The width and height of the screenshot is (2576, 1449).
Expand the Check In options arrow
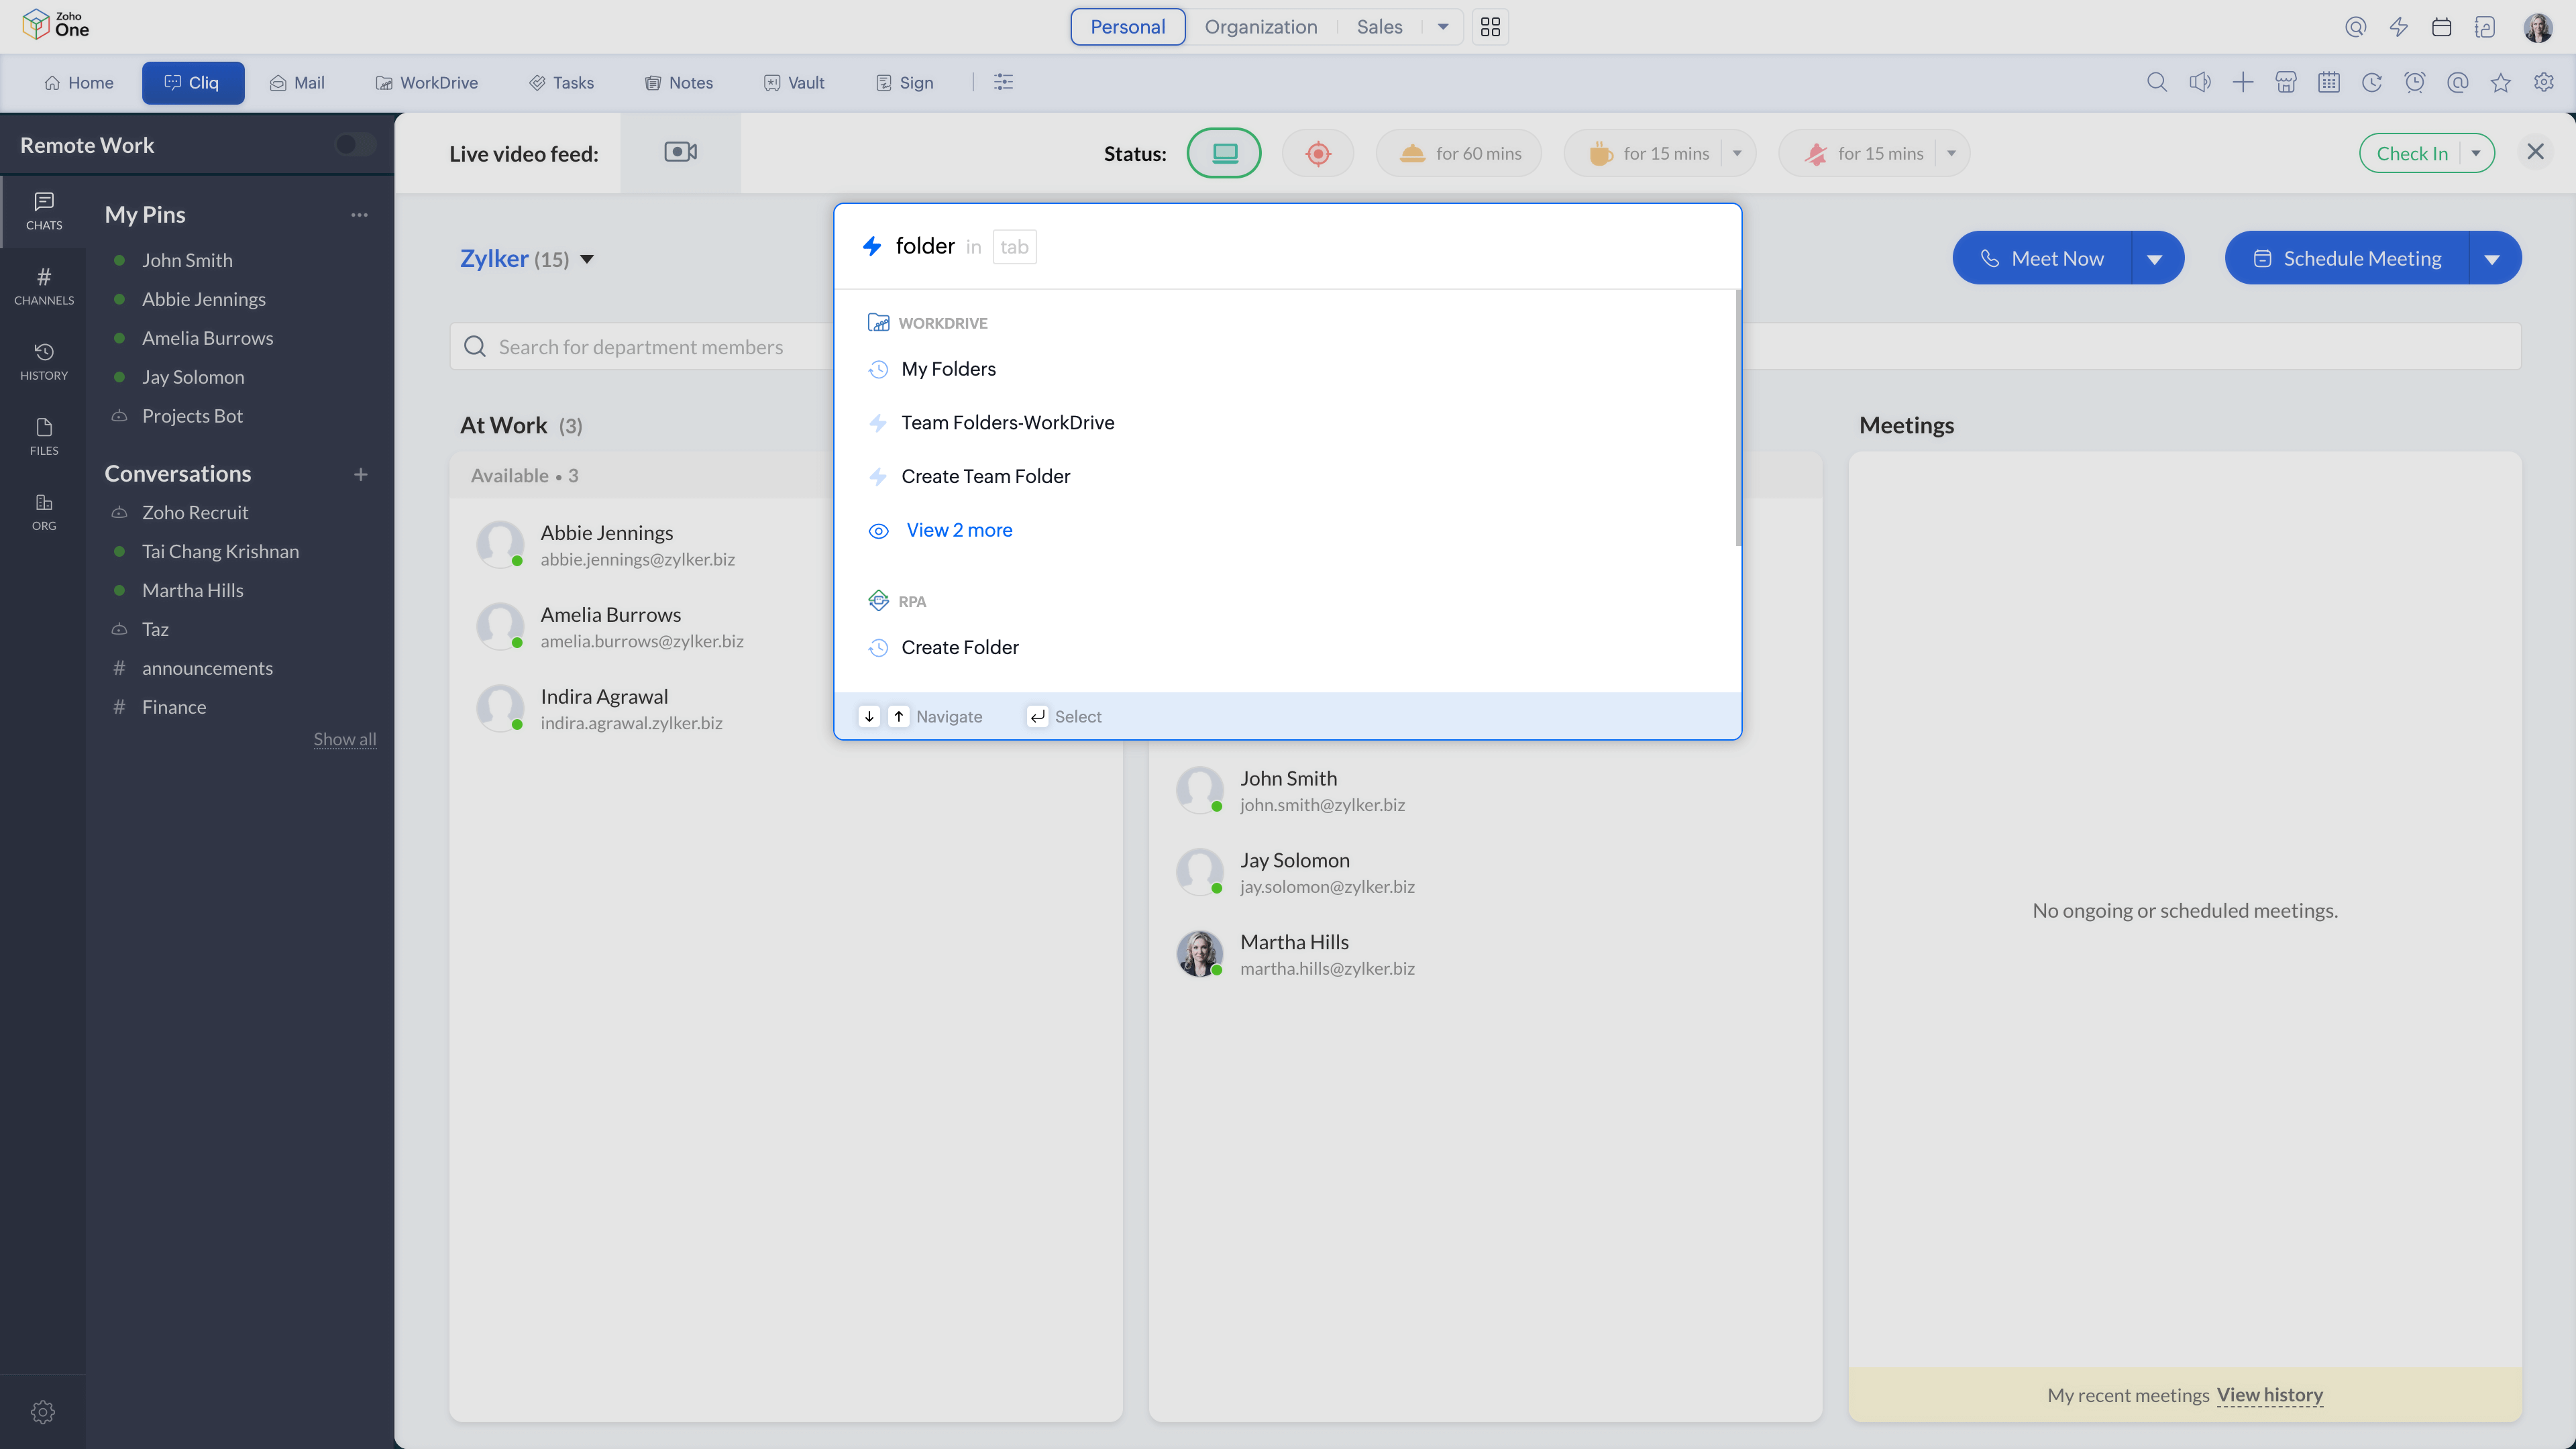point(2476,152)
